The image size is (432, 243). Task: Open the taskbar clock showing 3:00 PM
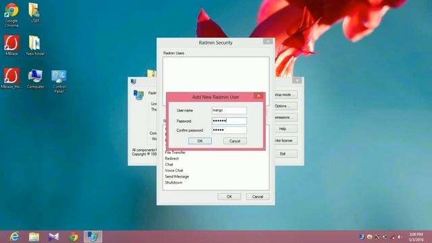coord(416,237)
